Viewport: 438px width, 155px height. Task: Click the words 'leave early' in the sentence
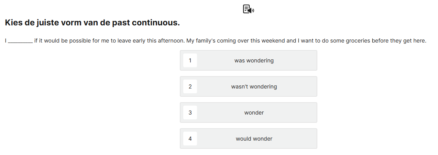132,41
